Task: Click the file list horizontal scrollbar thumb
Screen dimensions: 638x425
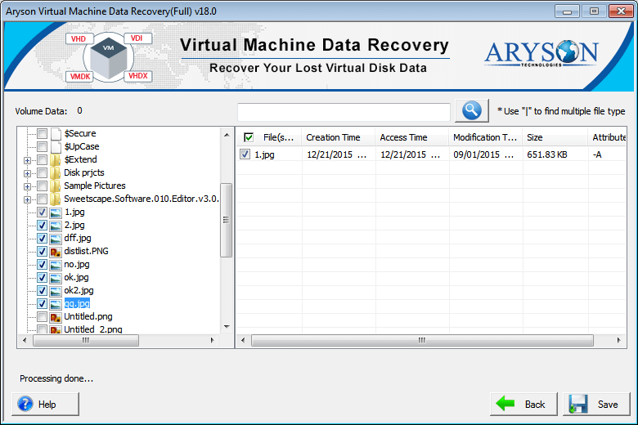Action: (x=422, y=340)
